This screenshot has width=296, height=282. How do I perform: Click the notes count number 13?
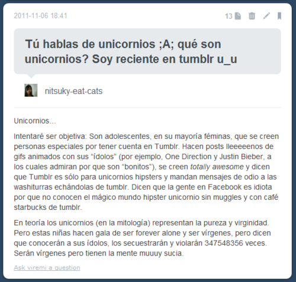click(229, 16)
